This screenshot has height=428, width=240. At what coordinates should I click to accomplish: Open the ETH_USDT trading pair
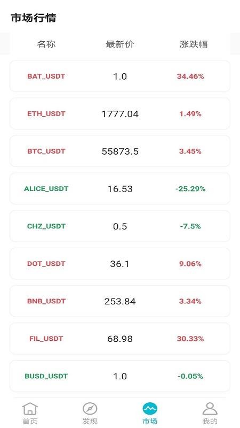[x=120, y=113]
